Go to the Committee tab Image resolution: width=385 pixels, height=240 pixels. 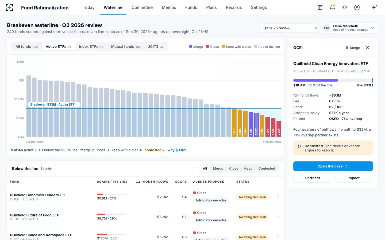(142, 7)
